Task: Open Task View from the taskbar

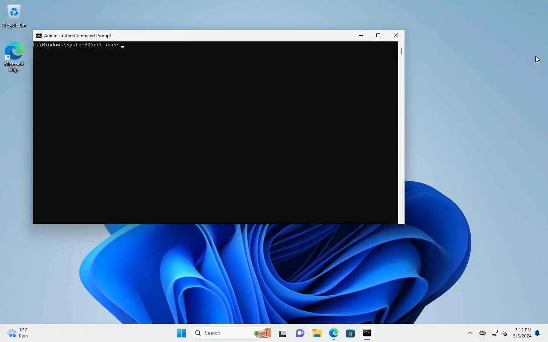Action: click(282, 333)
